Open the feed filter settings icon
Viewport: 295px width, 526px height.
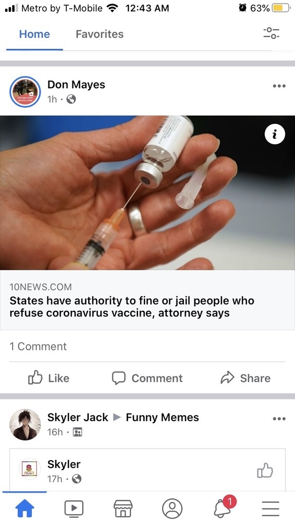point(271,33)
